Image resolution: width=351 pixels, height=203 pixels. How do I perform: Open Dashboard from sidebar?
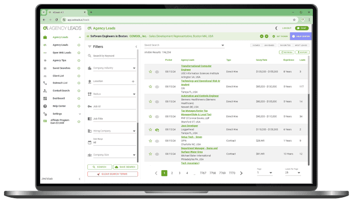[x=58, y=98]
